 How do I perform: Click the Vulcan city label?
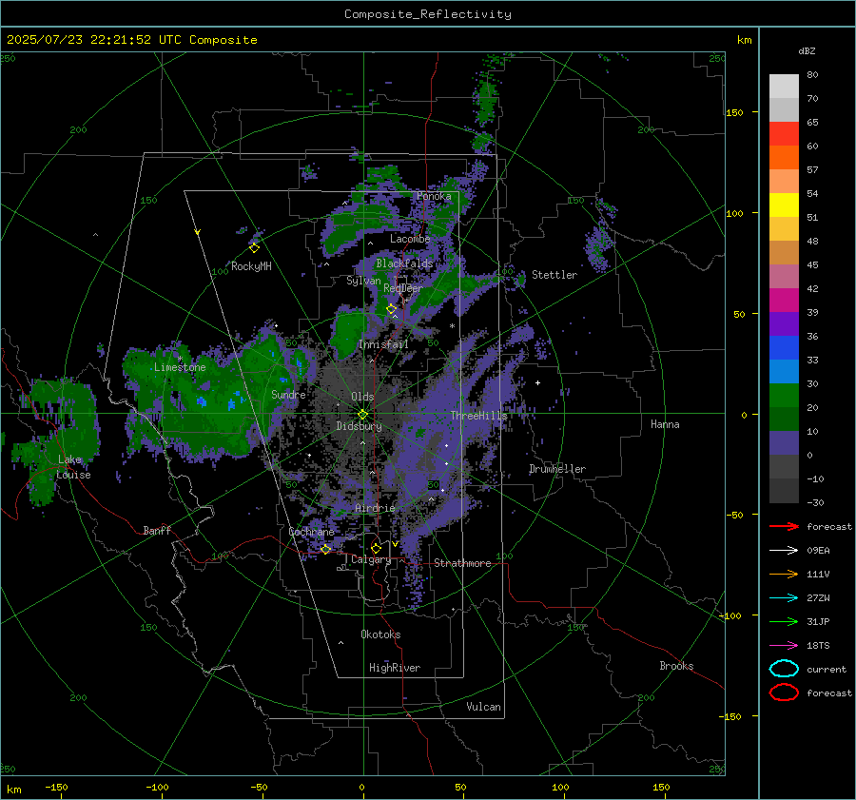point(483,707)
